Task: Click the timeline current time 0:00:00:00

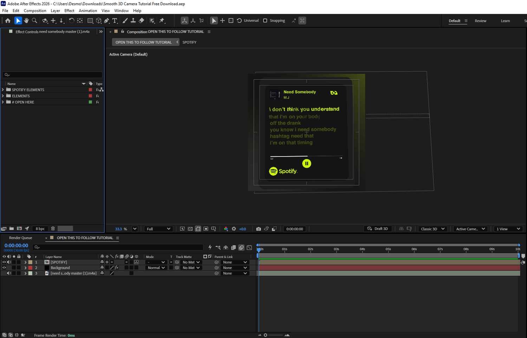Action: click(x=16, y=246)
